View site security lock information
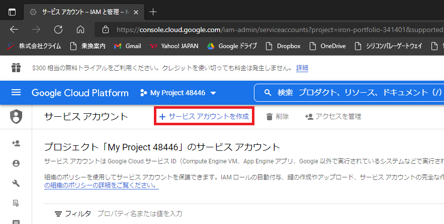Viewport: 444px width, 224px height. tap(105, 30)
